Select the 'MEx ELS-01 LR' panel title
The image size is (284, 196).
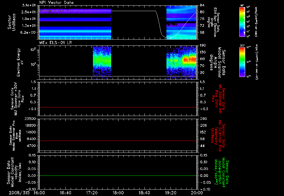[x=55, y=43]
